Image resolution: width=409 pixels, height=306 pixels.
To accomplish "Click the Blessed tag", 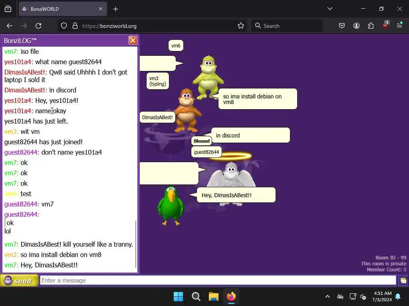I will [202, 141].
